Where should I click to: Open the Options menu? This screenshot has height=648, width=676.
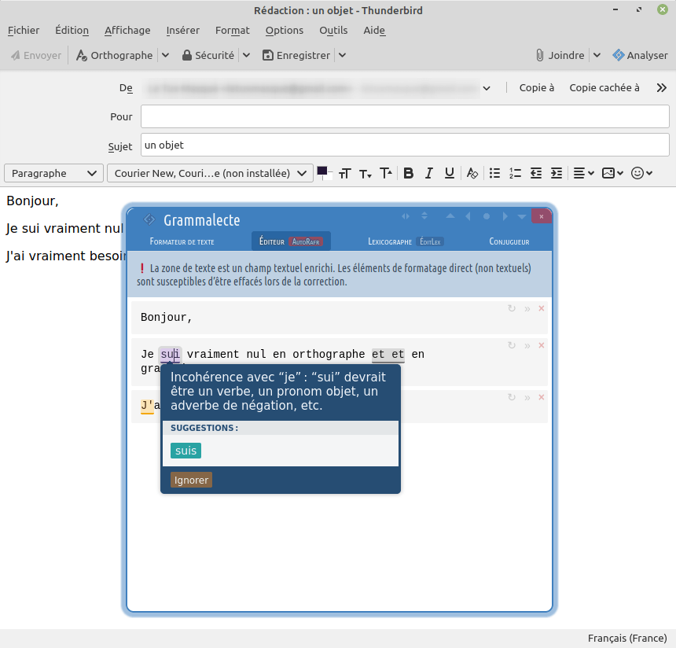click(x=285, y=30)
